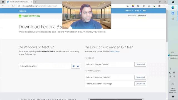Close the Download Fedora Workstation tab
The height and width of the screenshot is (100, 178).
pos(31,2)
